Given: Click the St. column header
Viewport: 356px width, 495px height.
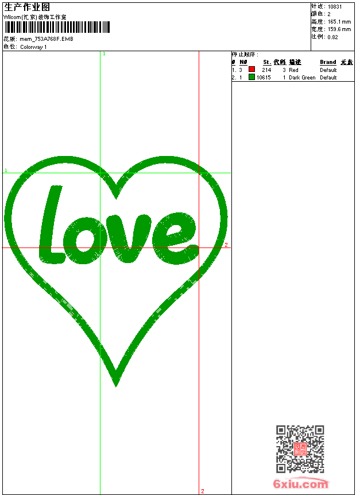Looking at the screenshot, I should click(267, 62).
